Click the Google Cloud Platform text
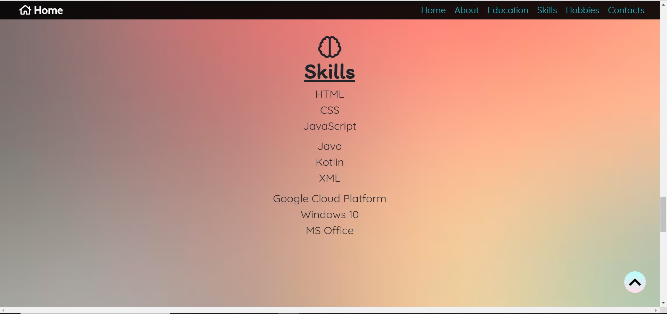Screen dimensions: 667x314 point(330,199)
